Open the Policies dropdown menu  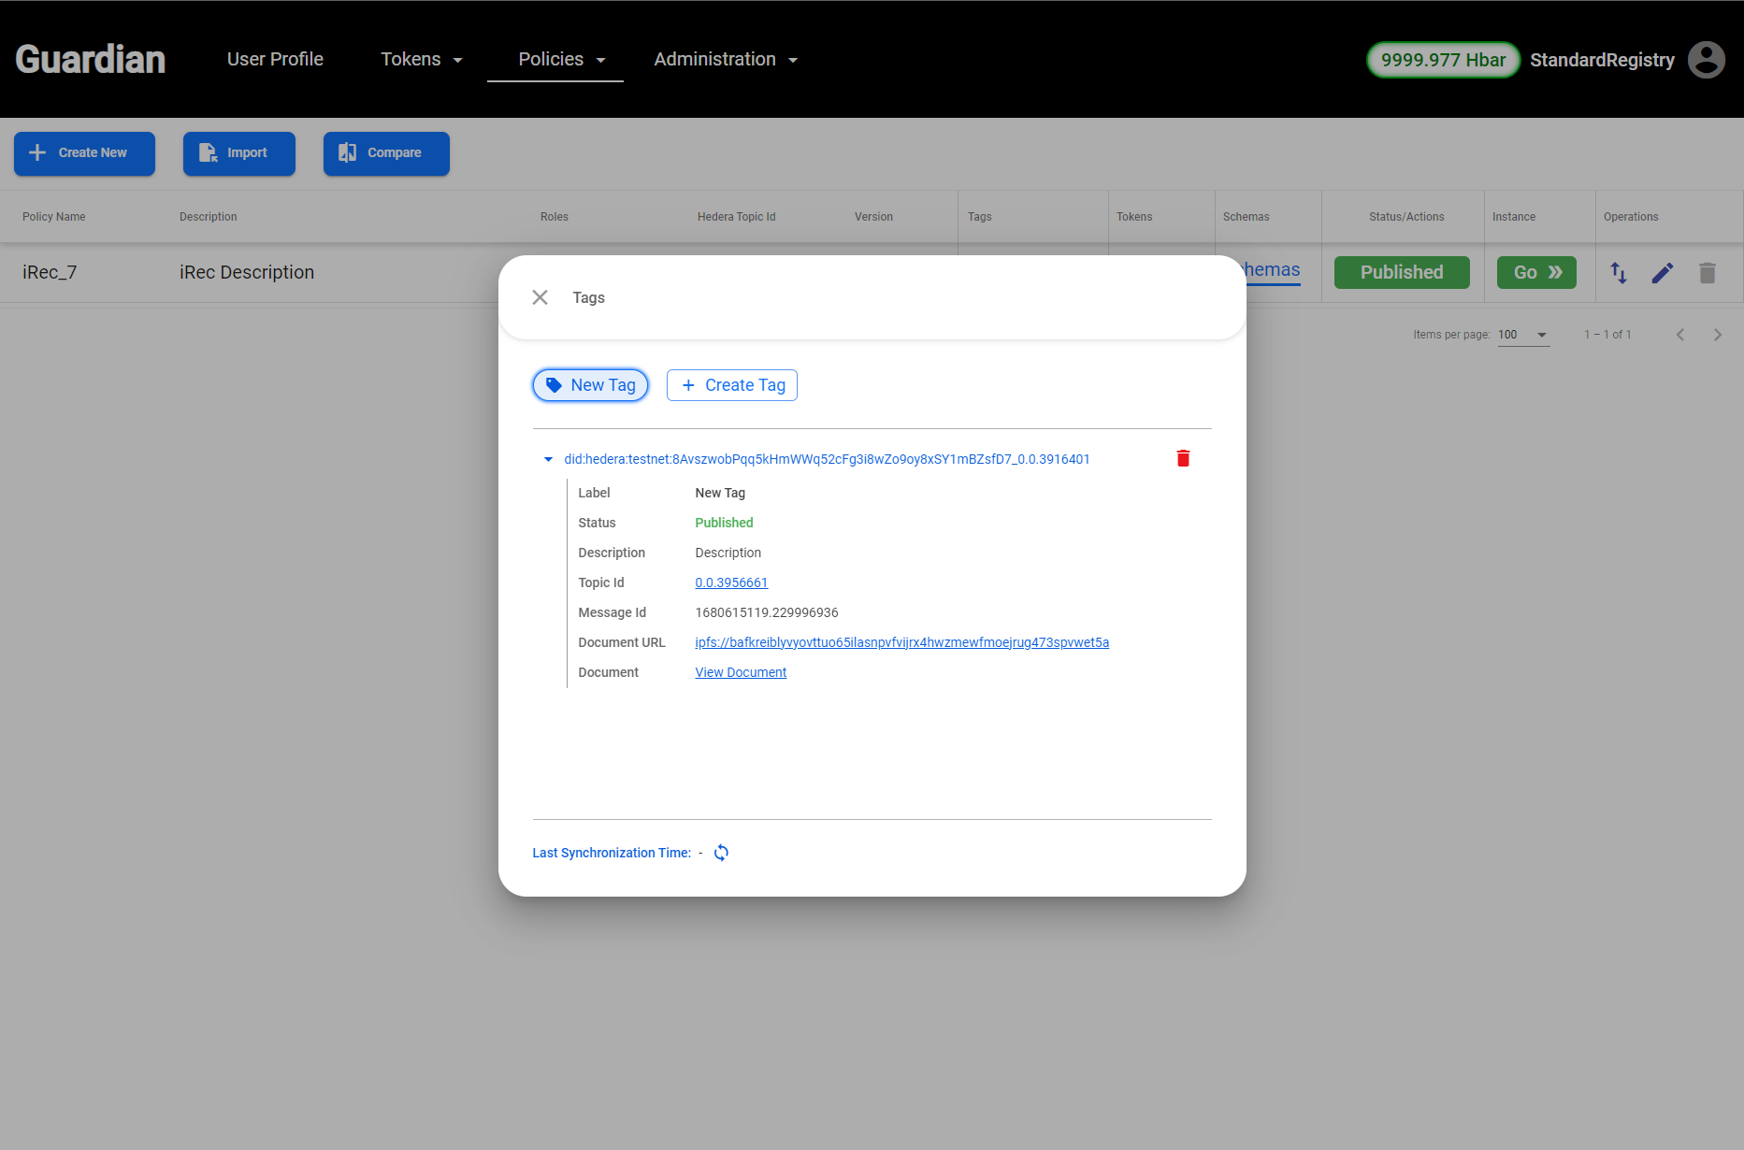coord(562,59)
